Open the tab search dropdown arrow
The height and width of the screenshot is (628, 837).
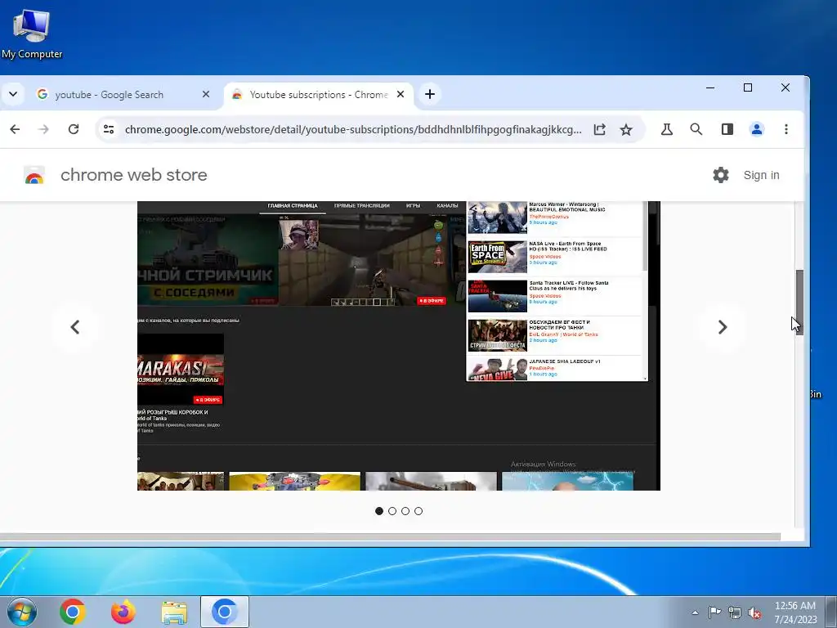point(13,95)
